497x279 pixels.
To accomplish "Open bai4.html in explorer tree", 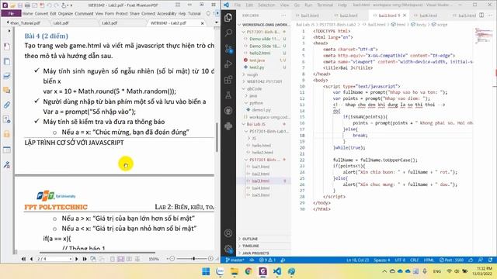I will point(264,188).
